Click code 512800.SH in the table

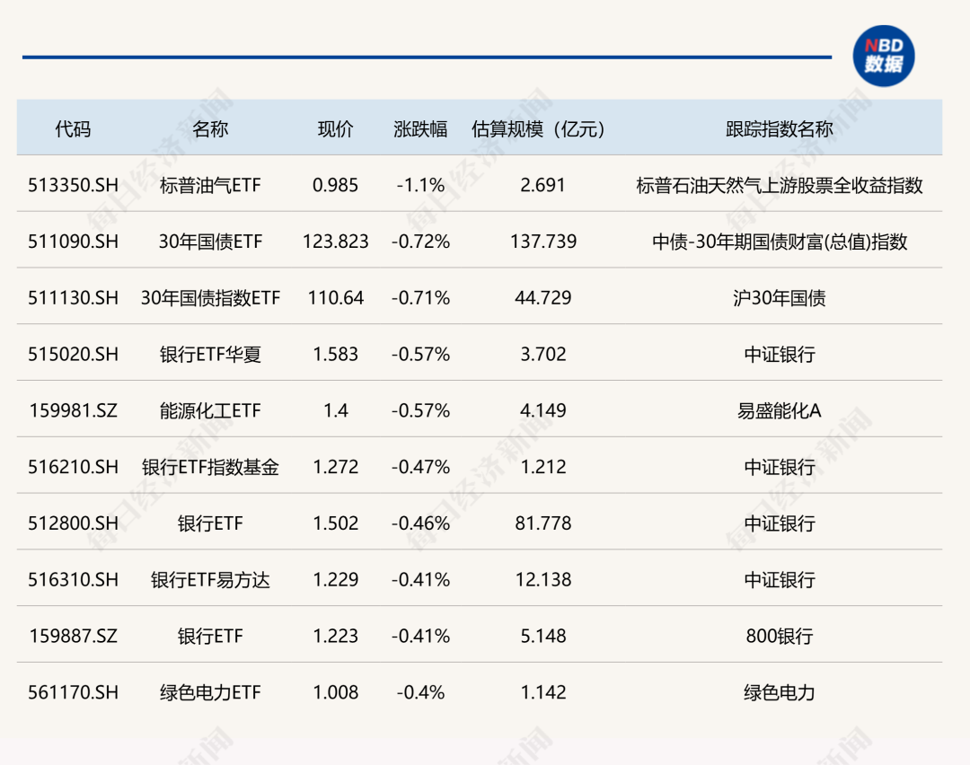[x=73, y=523]
